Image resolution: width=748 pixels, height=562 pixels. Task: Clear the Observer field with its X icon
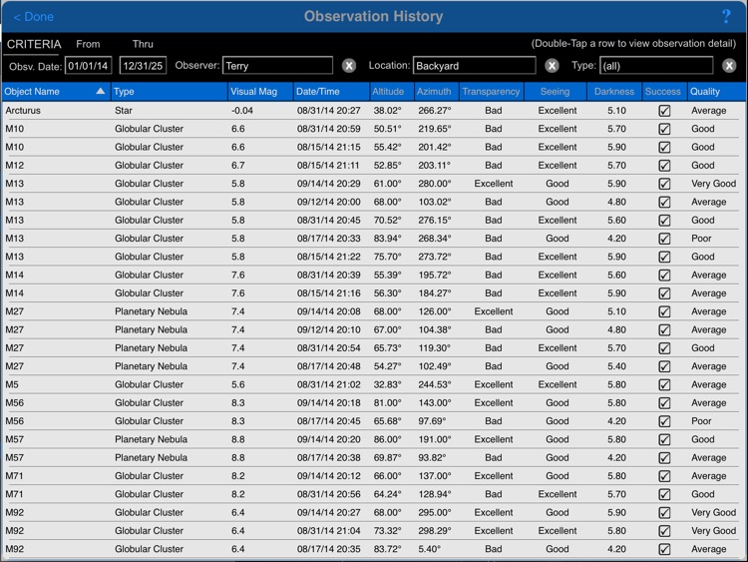(x=349, y=66)
